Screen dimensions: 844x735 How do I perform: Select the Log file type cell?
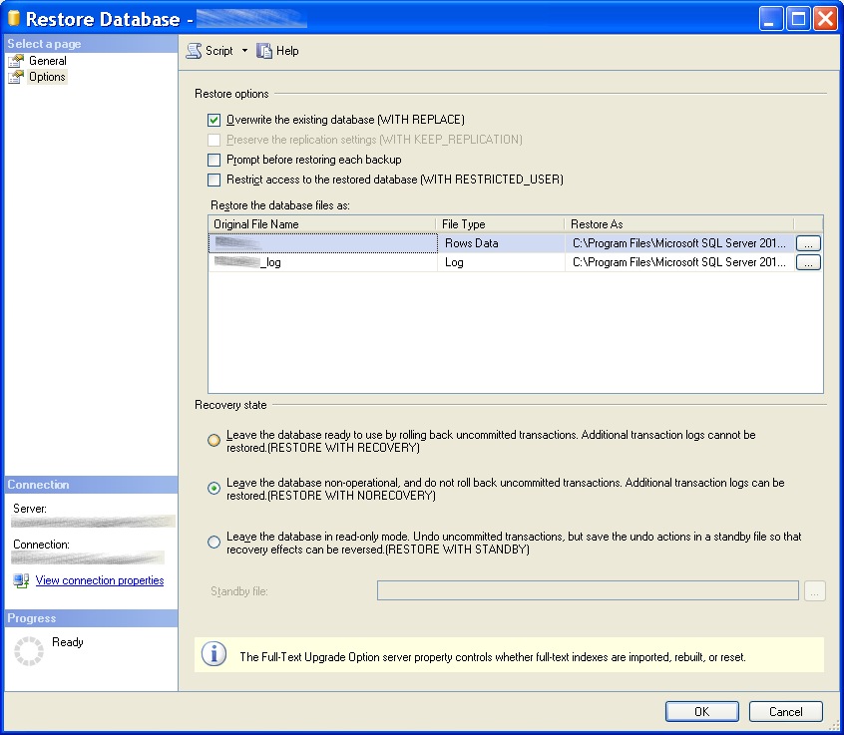pos(501,262)
